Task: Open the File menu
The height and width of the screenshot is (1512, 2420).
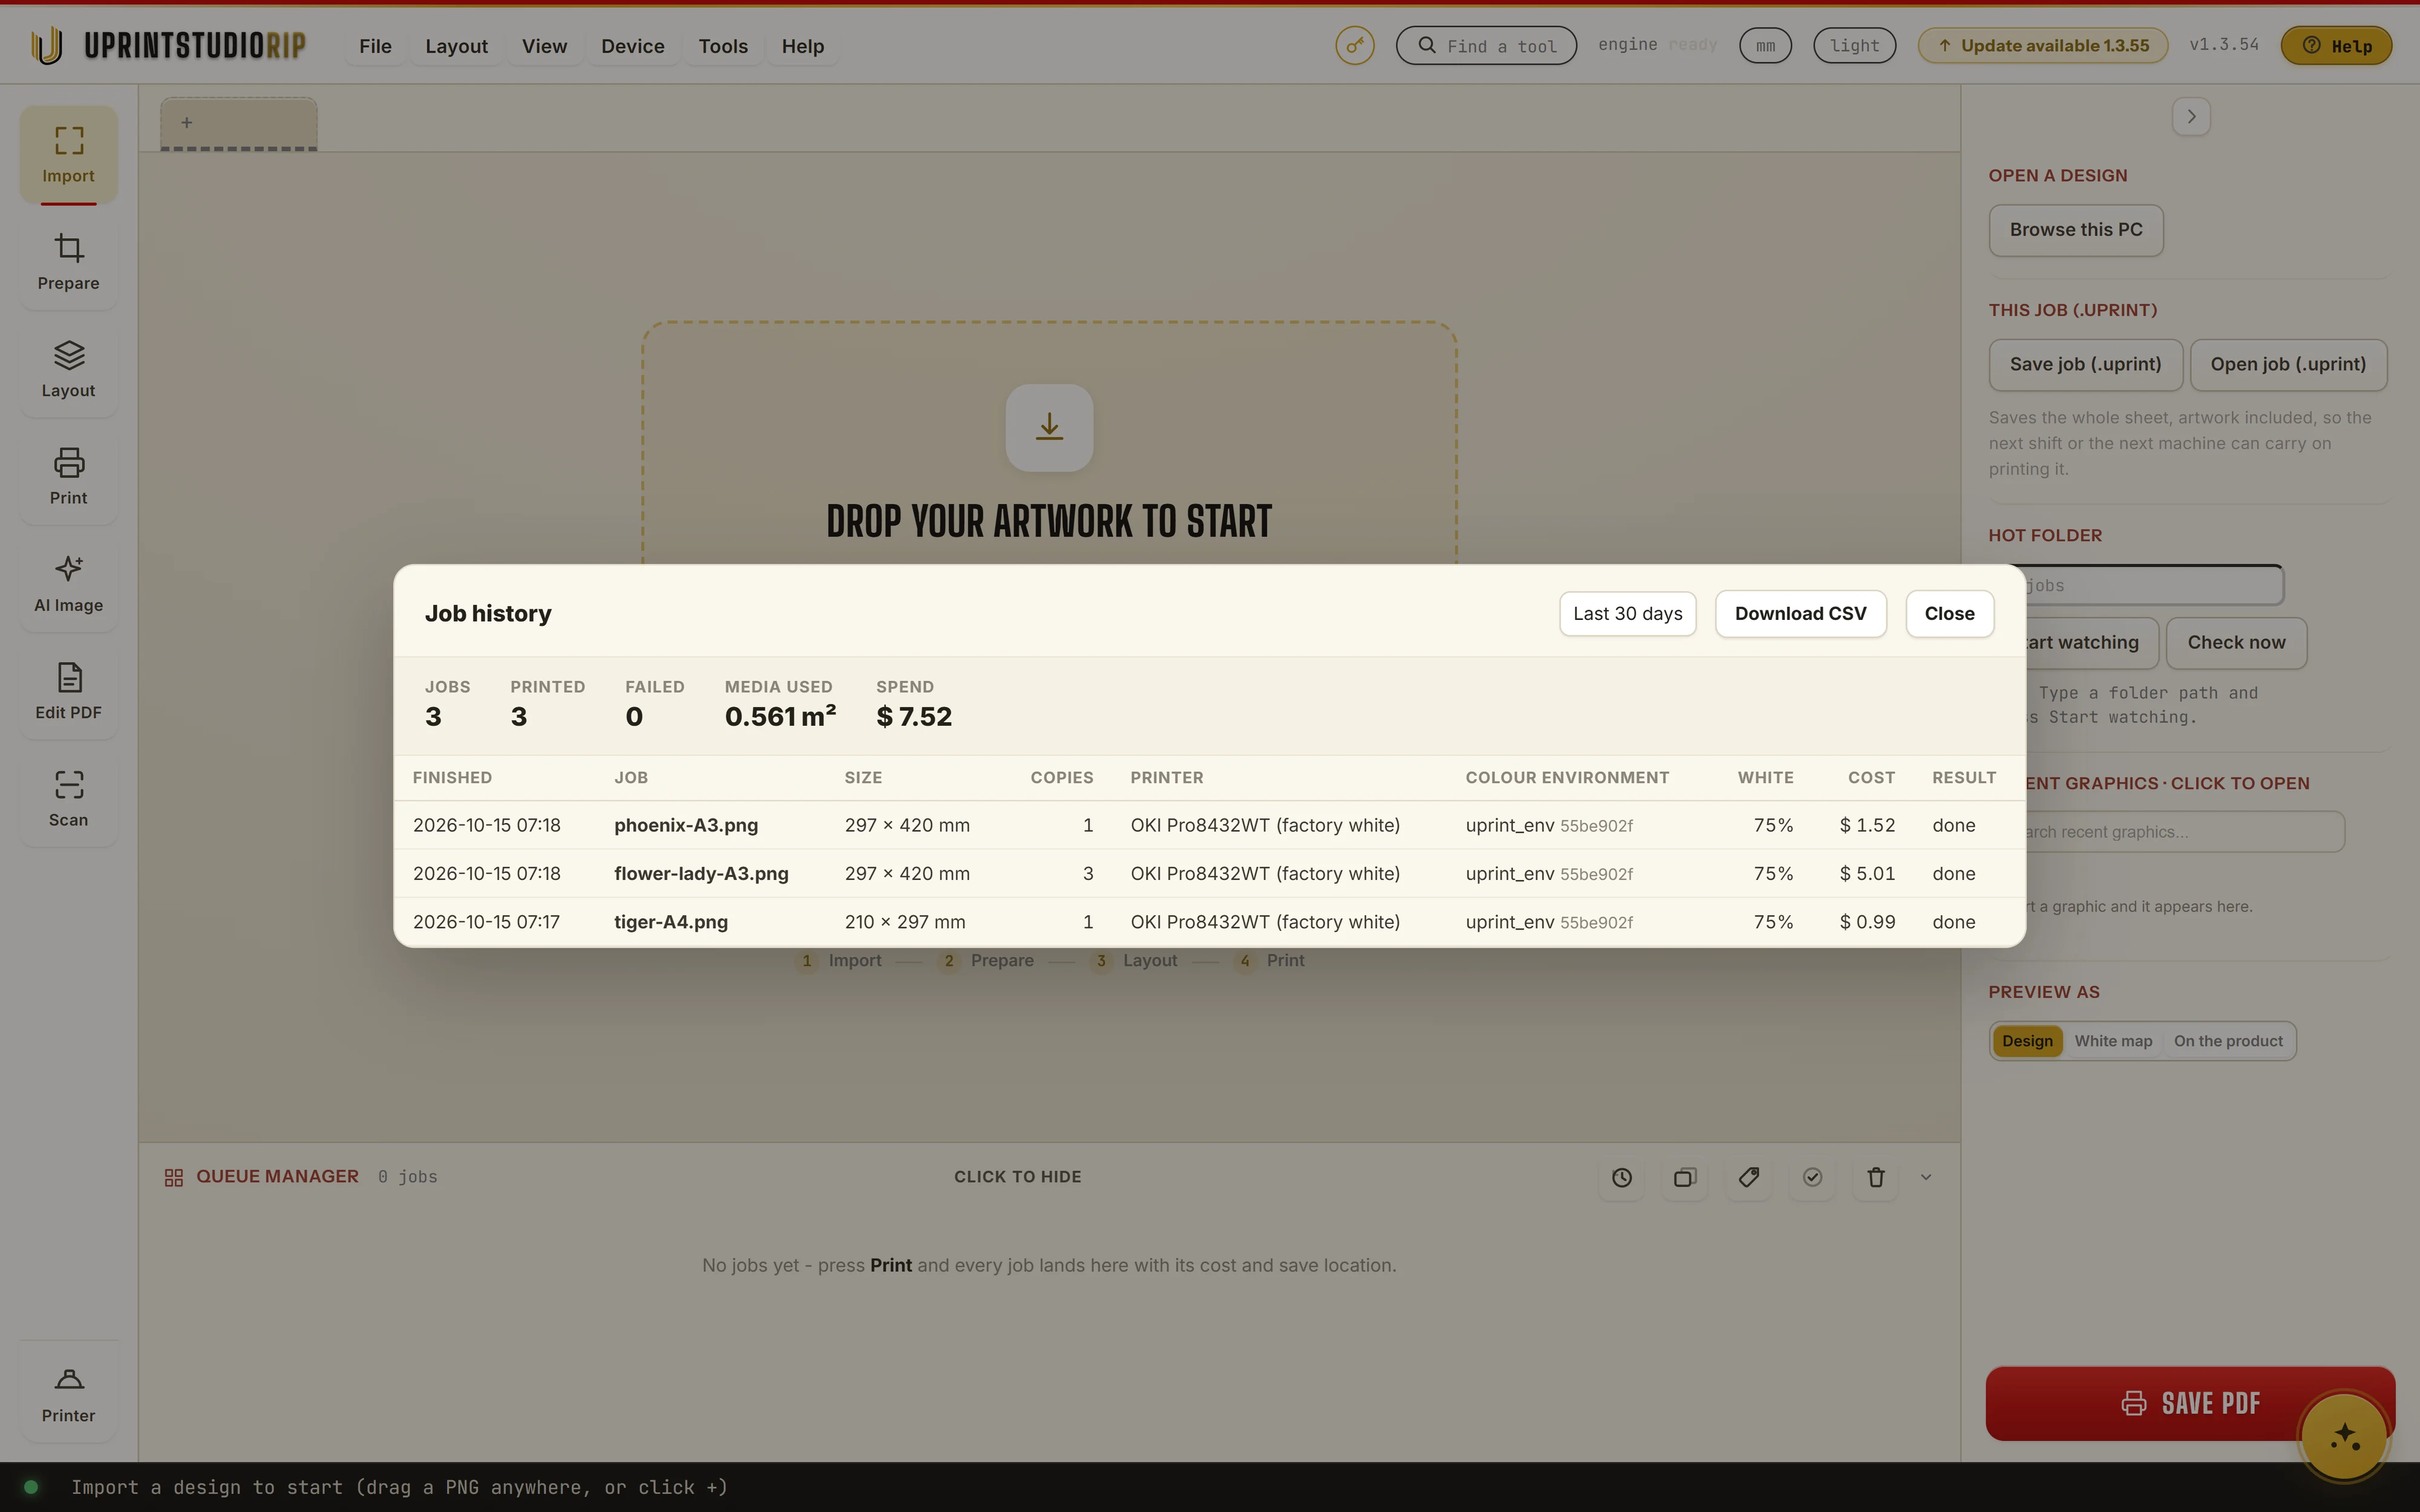Action: click(x=375, y=46)
